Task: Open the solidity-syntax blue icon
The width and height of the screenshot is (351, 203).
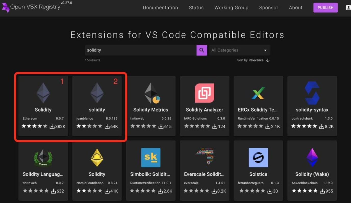Action: point(312,93)
